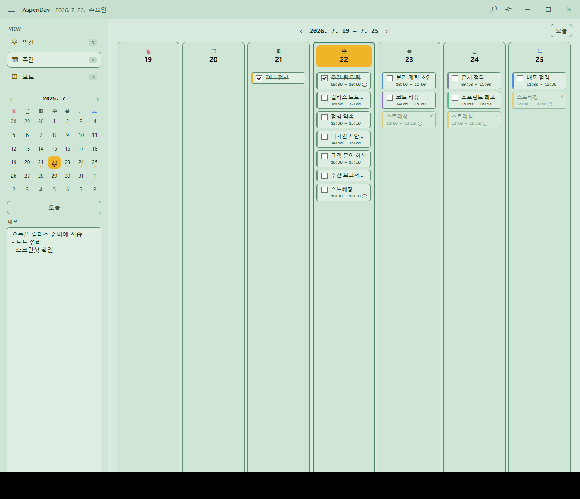
Task: Select Friday 24 column header
Action: click(x=474, y=56)
